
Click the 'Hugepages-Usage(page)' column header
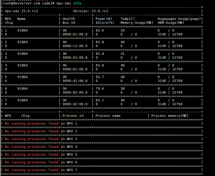pyautogui.click(x=179, y=19)
